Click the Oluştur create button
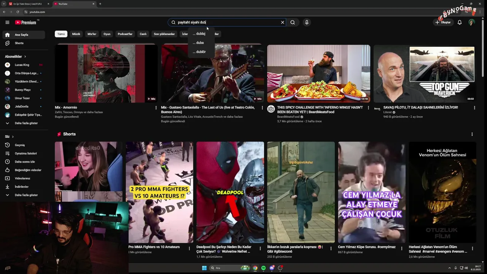Screen dimensions: 487x274 coord(443,22)
